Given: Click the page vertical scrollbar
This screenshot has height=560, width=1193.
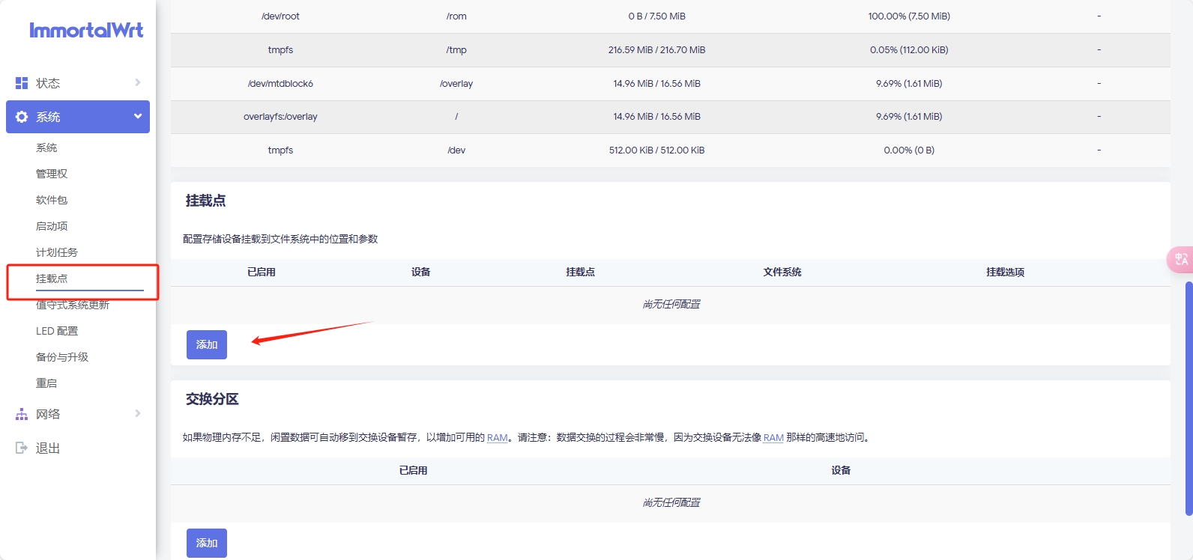Looking at the screenshot, I should point(1189,398).
